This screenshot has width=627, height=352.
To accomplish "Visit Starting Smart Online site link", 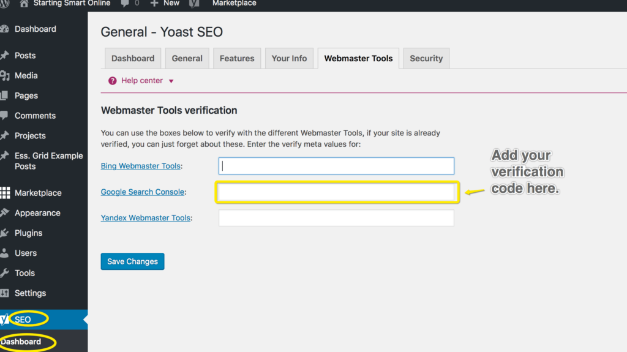I will coord(72,3).
